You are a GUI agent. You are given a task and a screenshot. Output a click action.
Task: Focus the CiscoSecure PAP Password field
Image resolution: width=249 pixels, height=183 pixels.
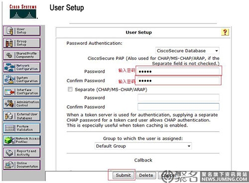pos(178,71)
